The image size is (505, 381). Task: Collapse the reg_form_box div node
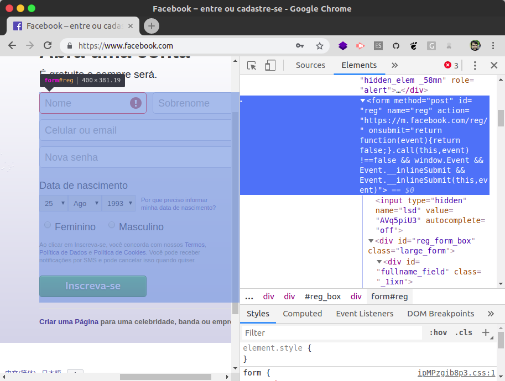(371, 241)
